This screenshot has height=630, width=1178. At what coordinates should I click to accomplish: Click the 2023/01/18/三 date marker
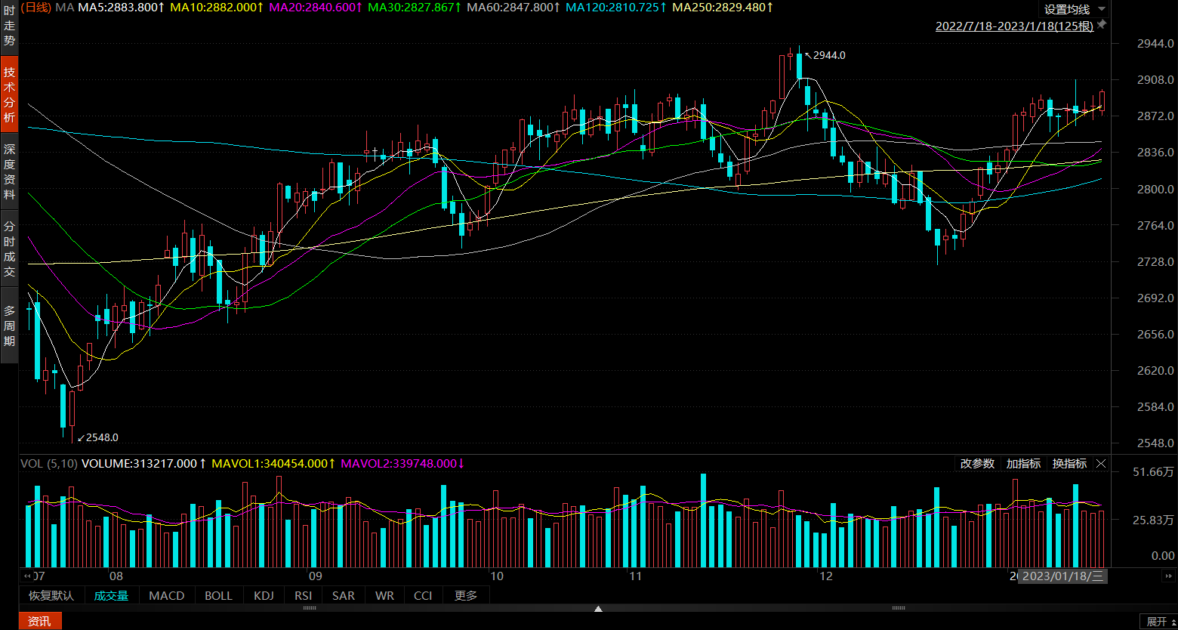point(1063,576)
